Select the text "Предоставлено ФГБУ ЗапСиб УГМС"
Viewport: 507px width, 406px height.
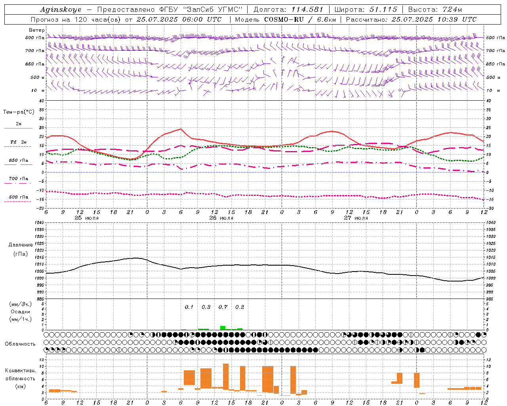coord(169,10)
